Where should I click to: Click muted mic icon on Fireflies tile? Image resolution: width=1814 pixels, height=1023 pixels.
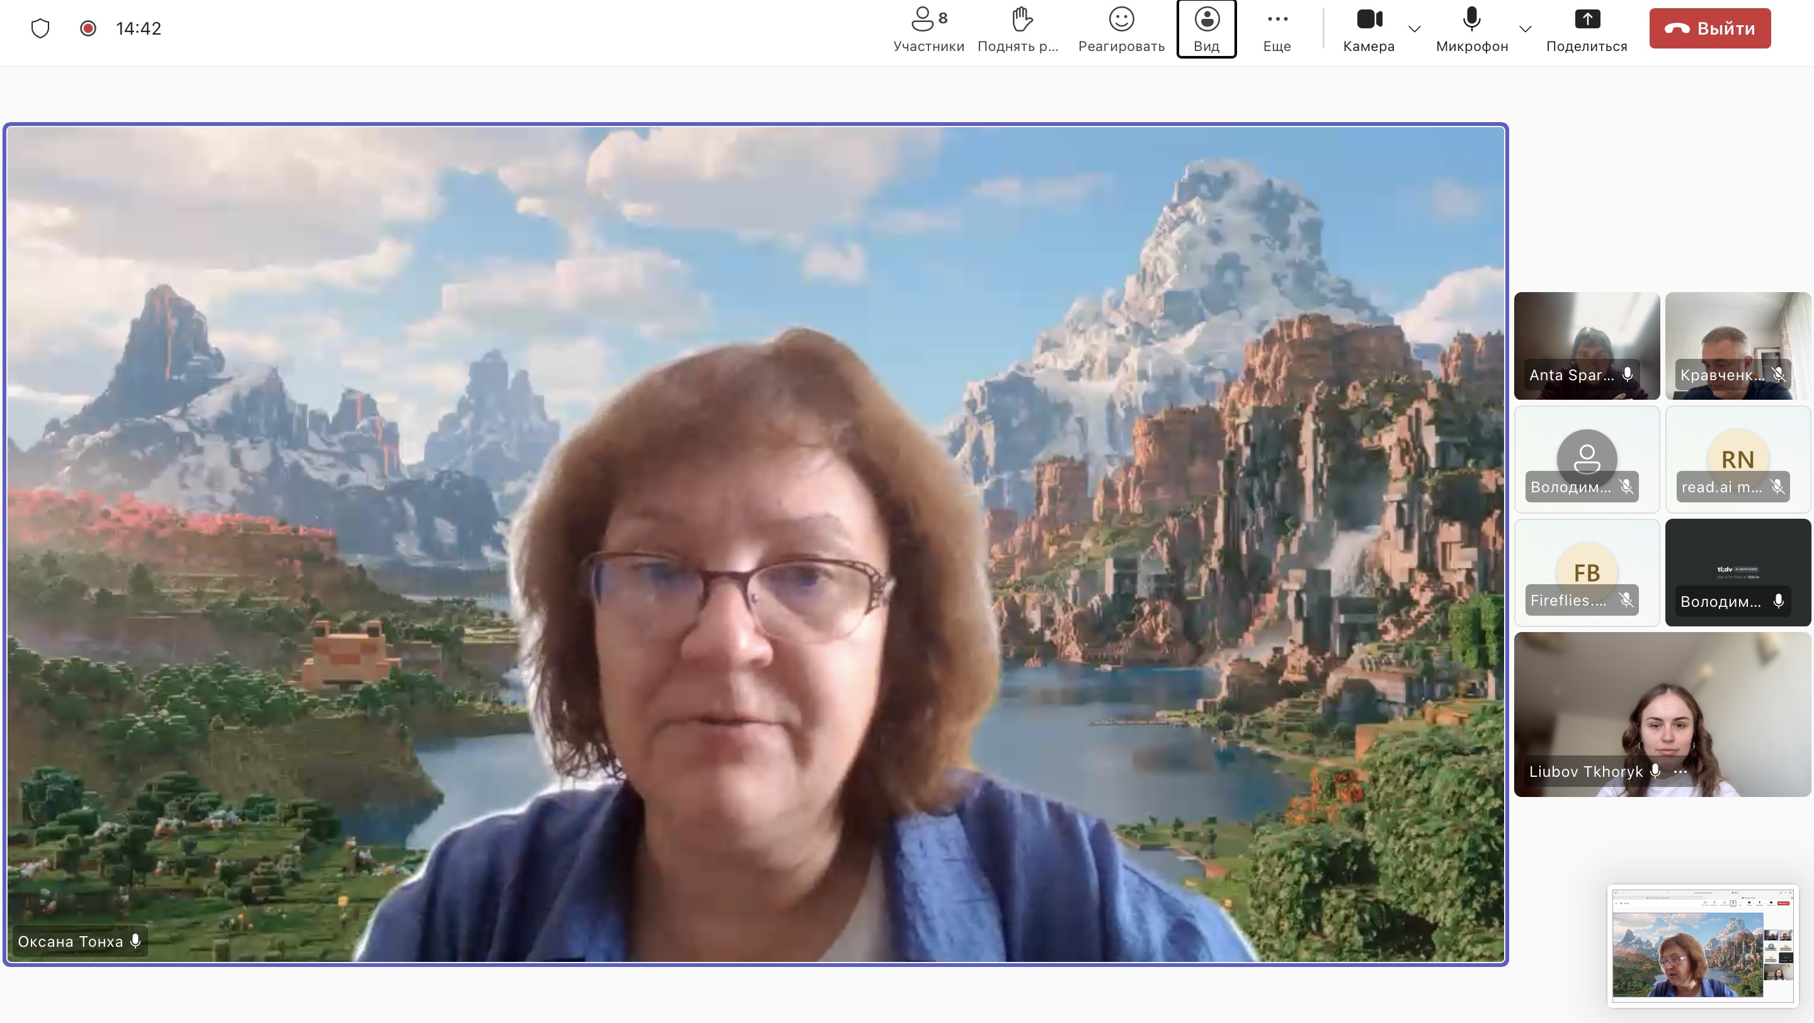[x=1626, y=600]
